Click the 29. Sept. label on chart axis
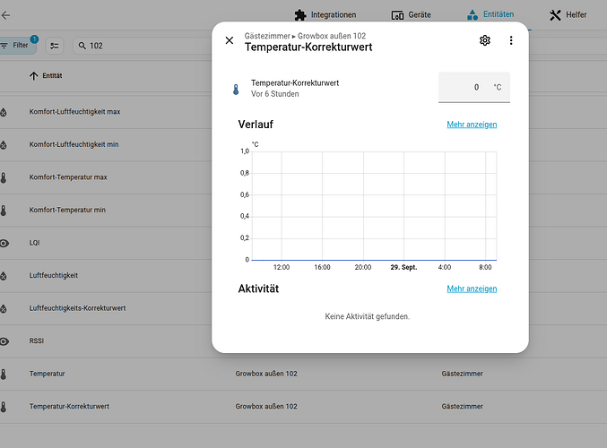607x448 pixels. 403,267
